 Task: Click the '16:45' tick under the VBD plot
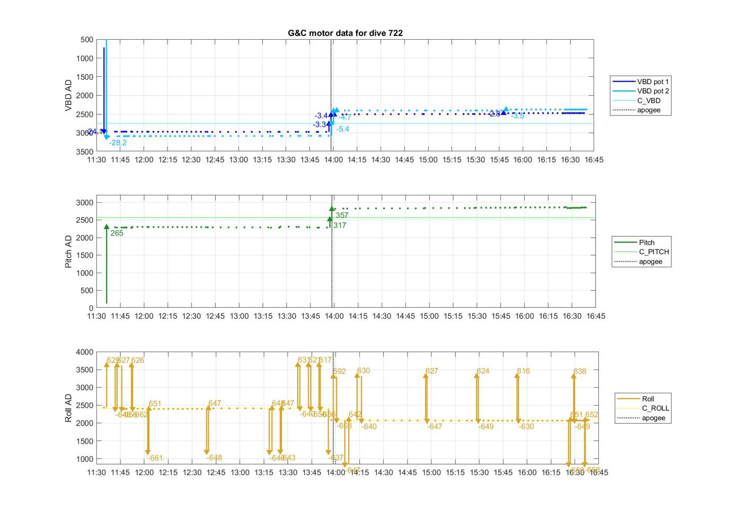click(594, 160)
